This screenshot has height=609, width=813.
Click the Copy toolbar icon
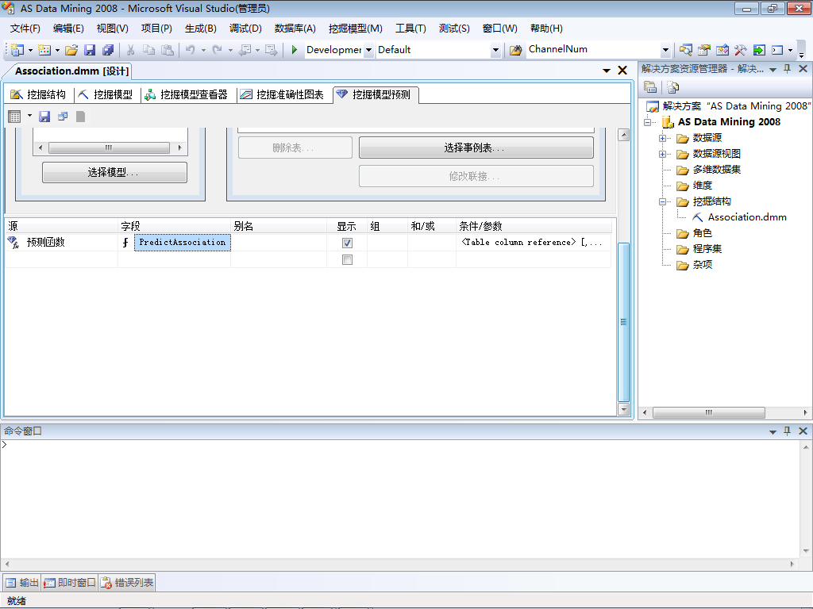coord(148,50)
